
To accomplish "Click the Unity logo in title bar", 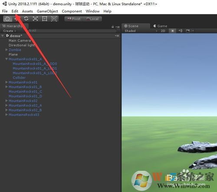I will (x=5, y=4).
